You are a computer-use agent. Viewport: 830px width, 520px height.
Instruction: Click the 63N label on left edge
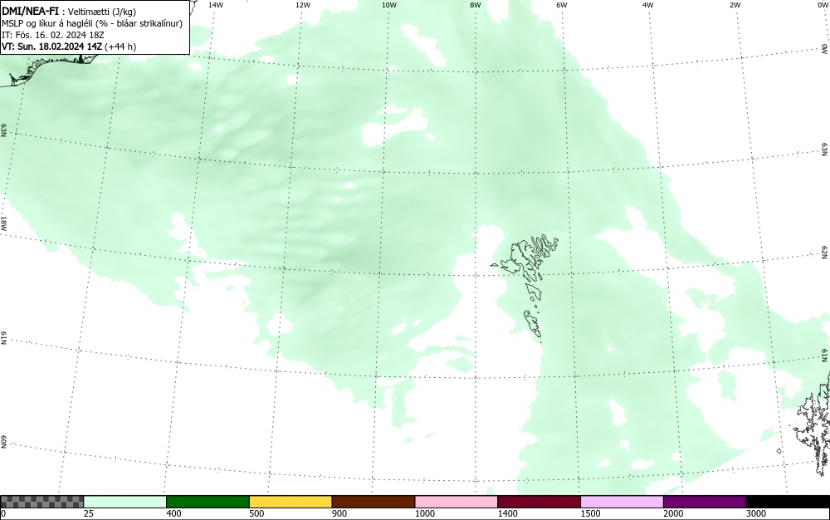click(3, 130)
